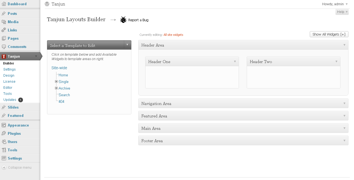
Task: Click the Media icon in sidebar
Action: tap(4, 22)
